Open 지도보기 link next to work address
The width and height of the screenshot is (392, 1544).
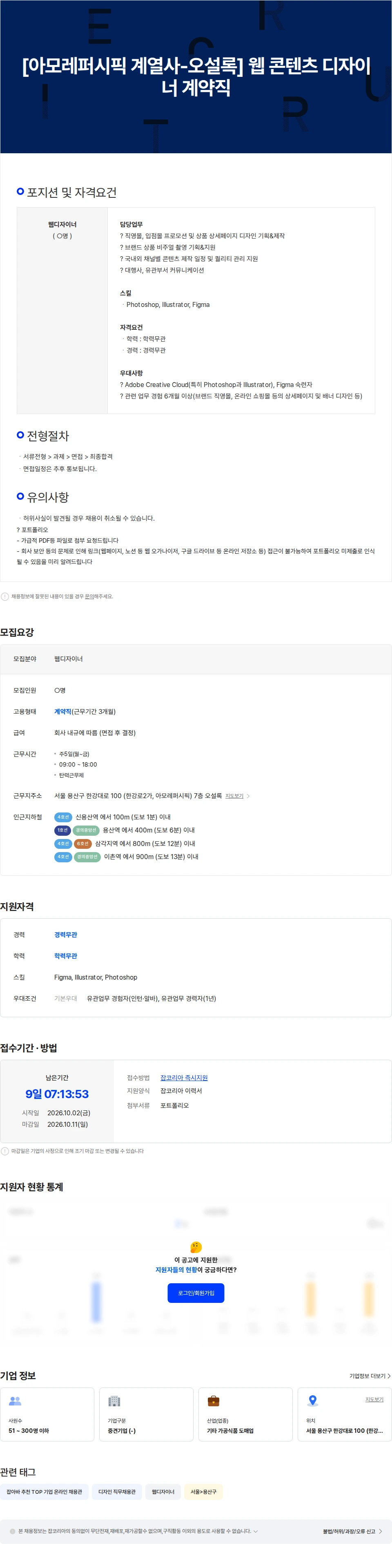tap(234, 796)
